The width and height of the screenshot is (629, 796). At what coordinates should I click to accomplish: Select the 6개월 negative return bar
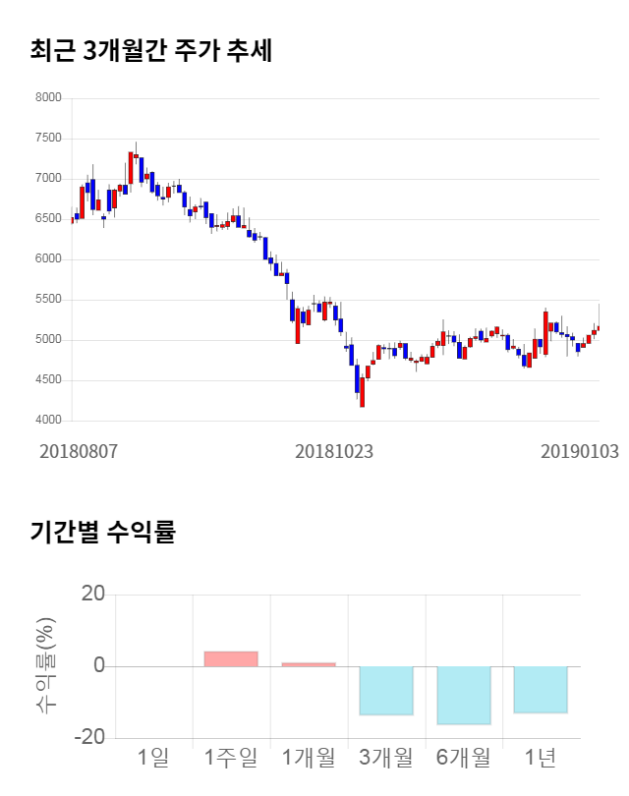464,695
